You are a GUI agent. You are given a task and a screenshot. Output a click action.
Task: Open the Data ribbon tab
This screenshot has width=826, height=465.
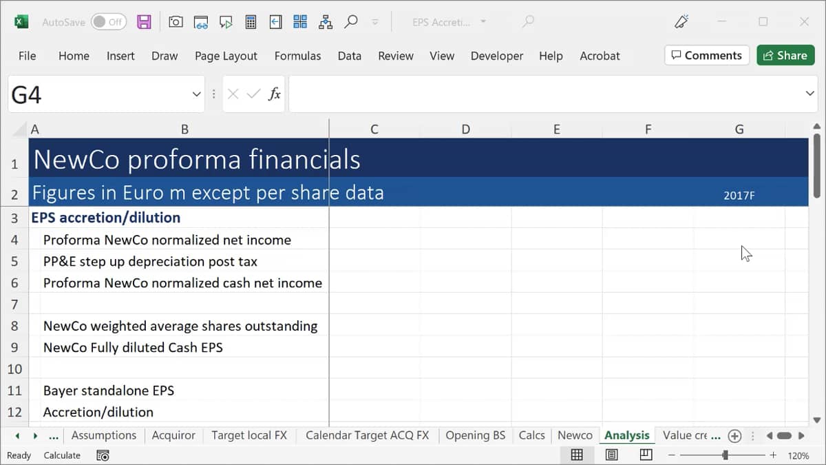(x=349, y=56)
